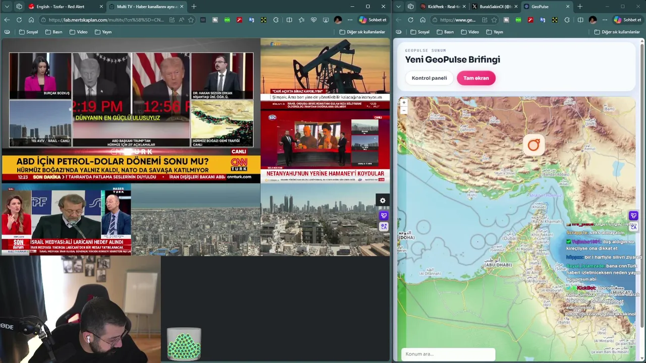Click the map zoom out minus button

click(404, 110)
